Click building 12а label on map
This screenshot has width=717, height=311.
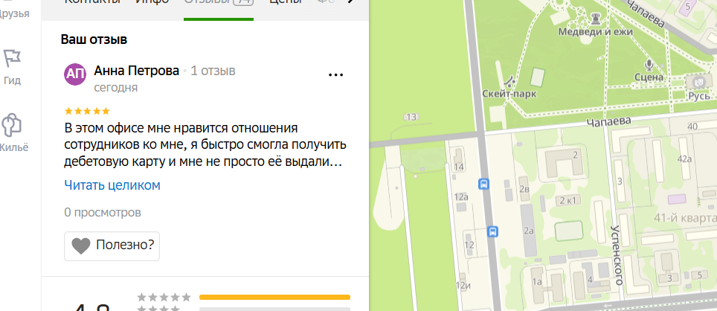pyautogui.click(x=461, y=197)
